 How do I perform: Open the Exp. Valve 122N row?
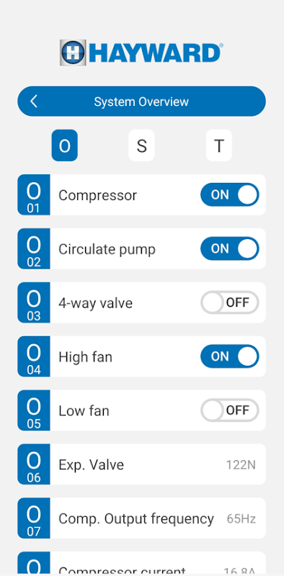(x=141, y=464)
